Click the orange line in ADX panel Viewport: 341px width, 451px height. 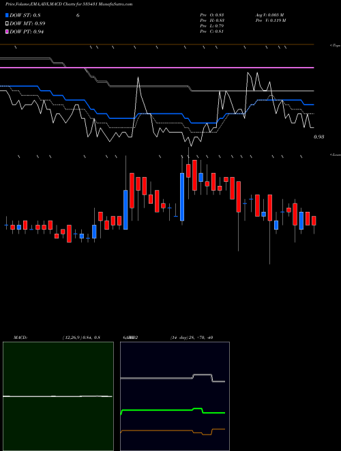point(173,431)
